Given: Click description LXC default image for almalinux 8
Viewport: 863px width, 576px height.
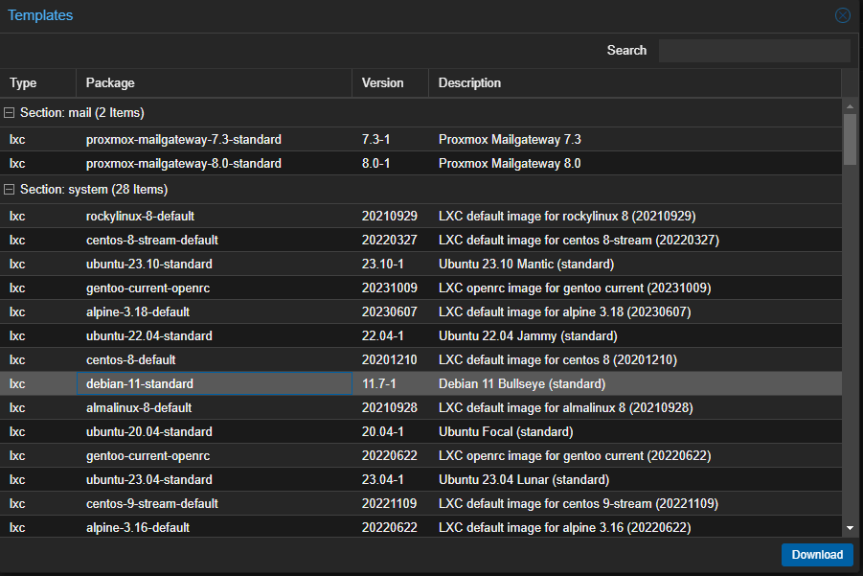Looking at the screenshot, I should 566,407.
